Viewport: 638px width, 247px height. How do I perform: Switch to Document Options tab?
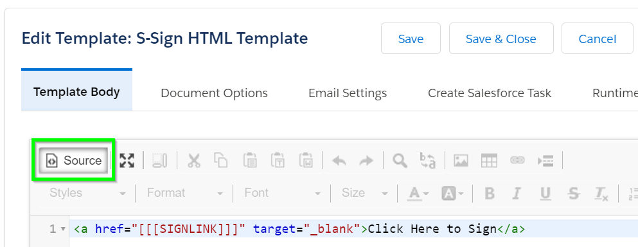click(215, 93)
